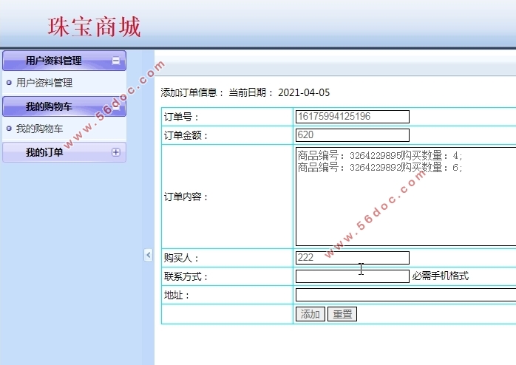Click the 必需手机格式 hint text

441,276
